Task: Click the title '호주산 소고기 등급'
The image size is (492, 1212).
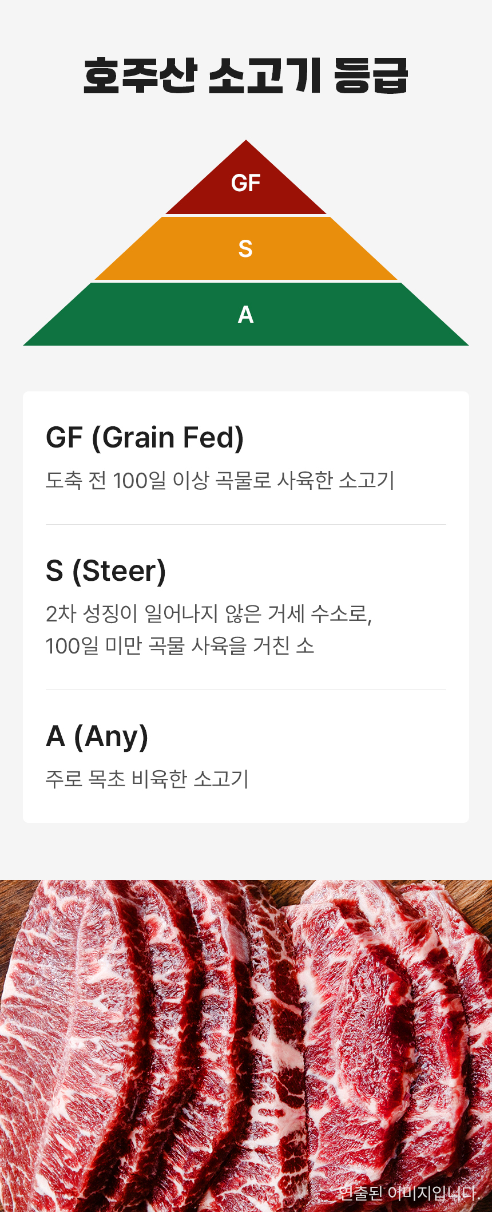Action: pos(245,76)
